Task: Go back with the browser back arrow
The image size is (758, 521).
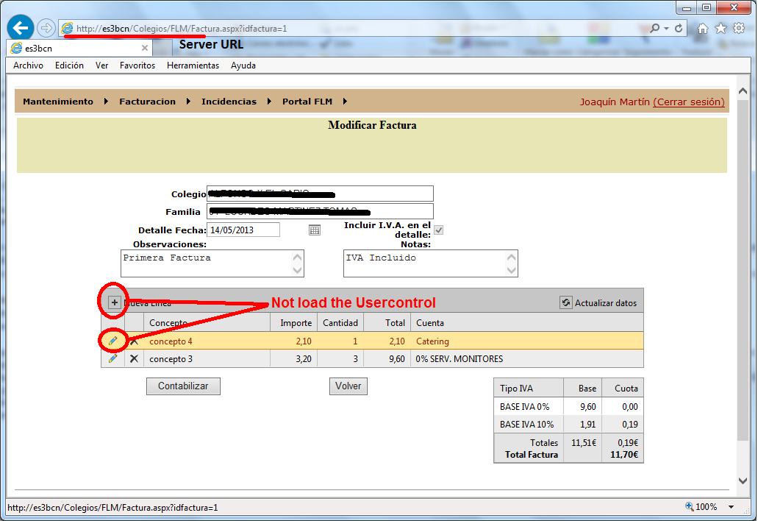Action: (x=21, y=28)
